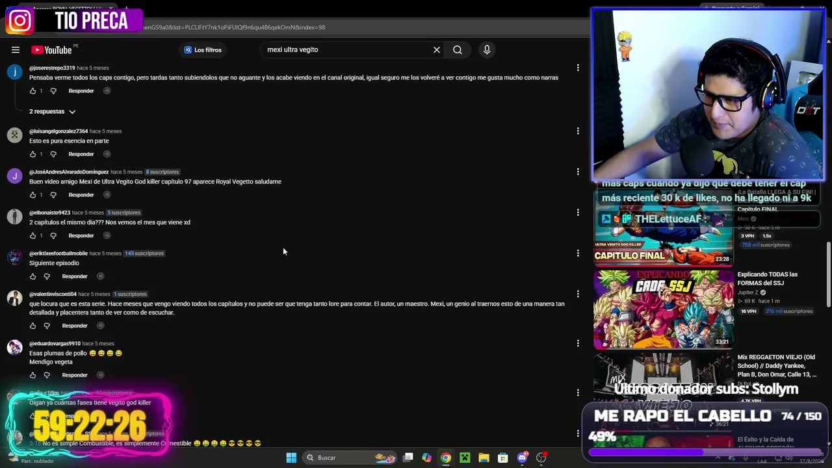Screen dimensions: 832x468
Task: Dislike the comment by @elbonaisto9423
Action: [53, 236]
